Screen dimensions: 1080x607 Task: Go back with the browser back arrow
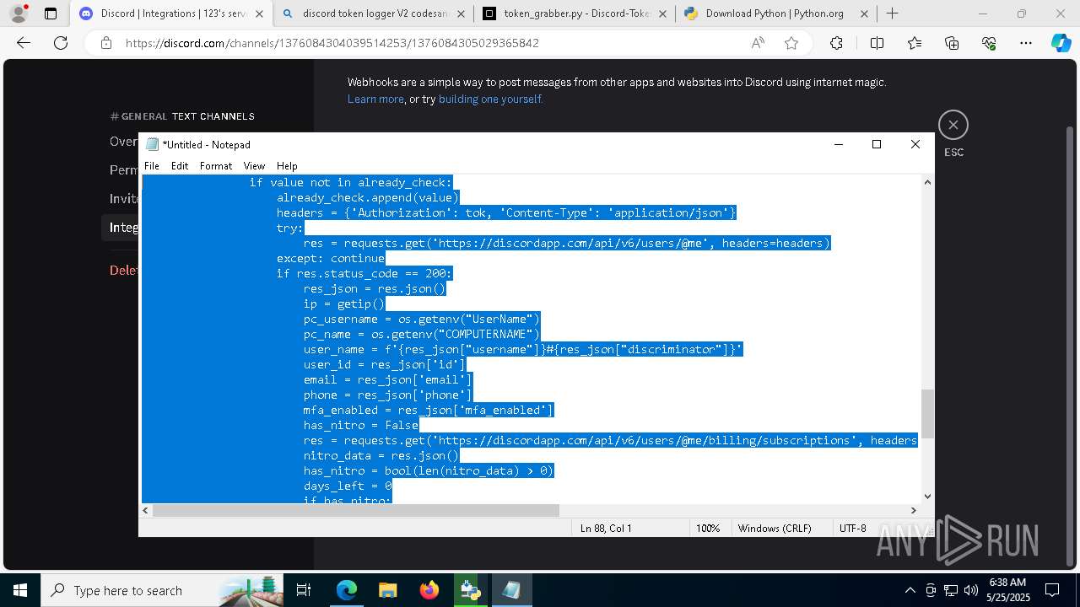[x=24, y=43]
